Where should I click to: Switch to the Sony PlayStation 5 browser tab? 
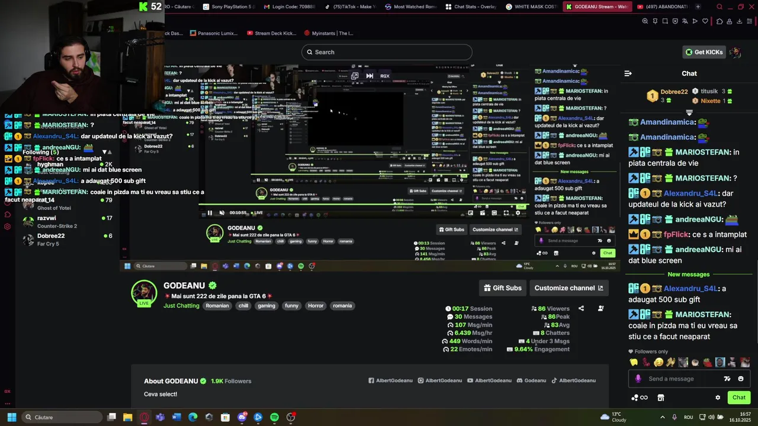229,7
